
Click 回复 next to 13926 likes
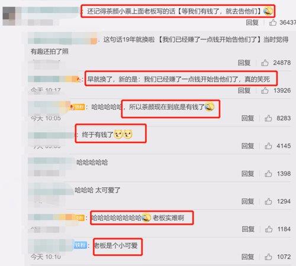coord(244,90)
